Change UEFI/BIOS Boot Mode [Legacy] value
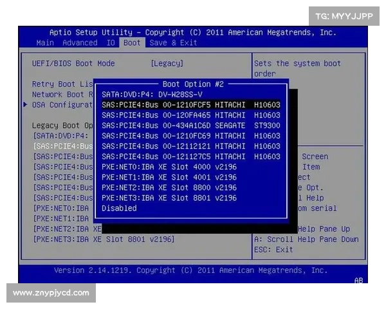This screenshot has width=386, height=309. (167, 64)
